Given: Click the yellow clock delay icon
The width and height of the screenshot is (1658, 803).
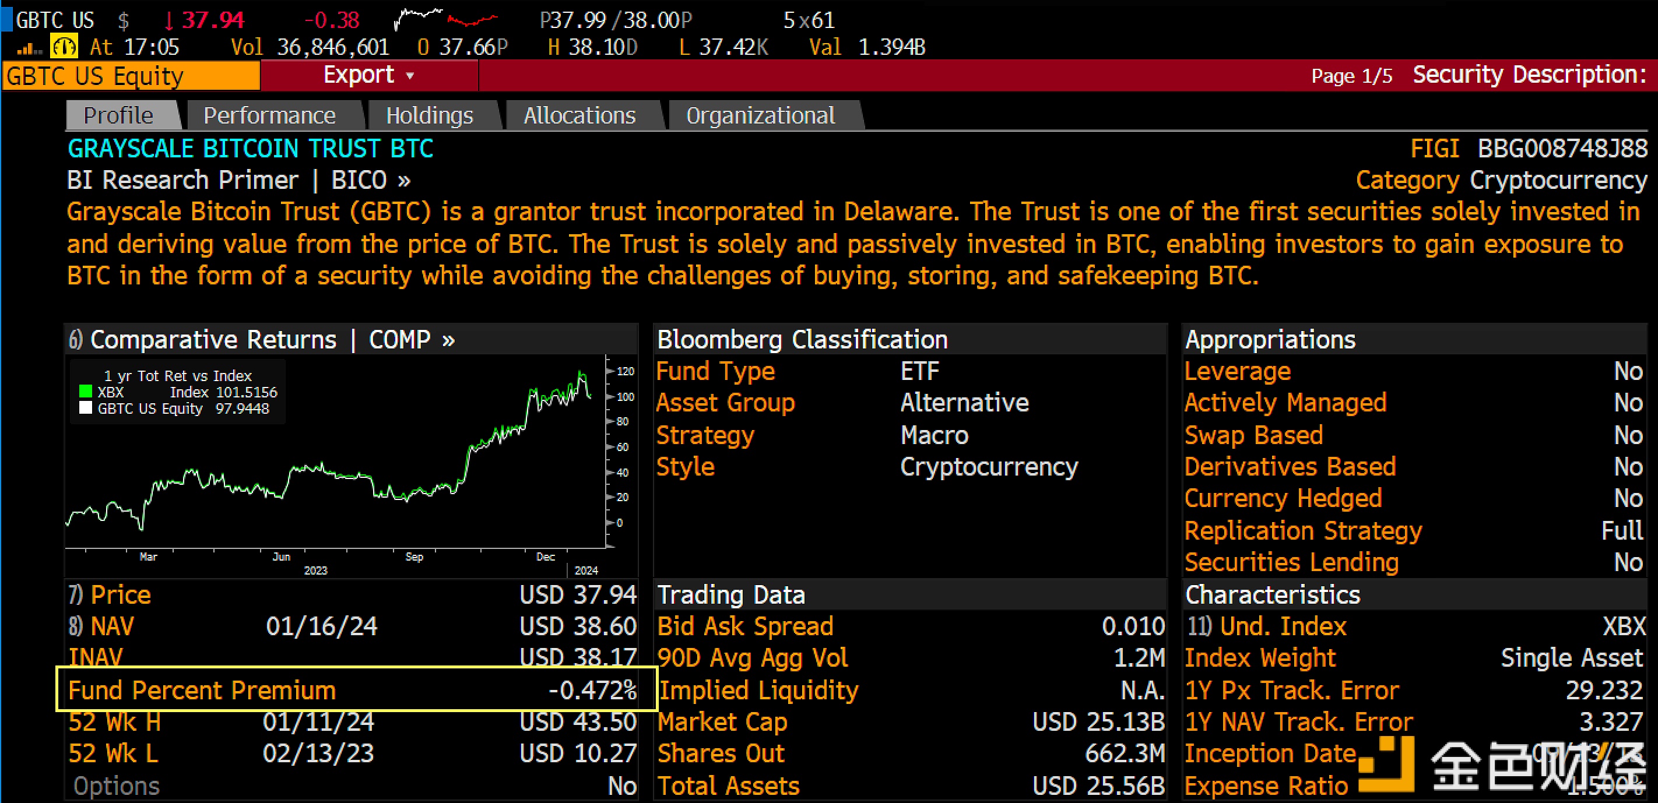Looking at the screenshot, I should click(x=64, y=47).
